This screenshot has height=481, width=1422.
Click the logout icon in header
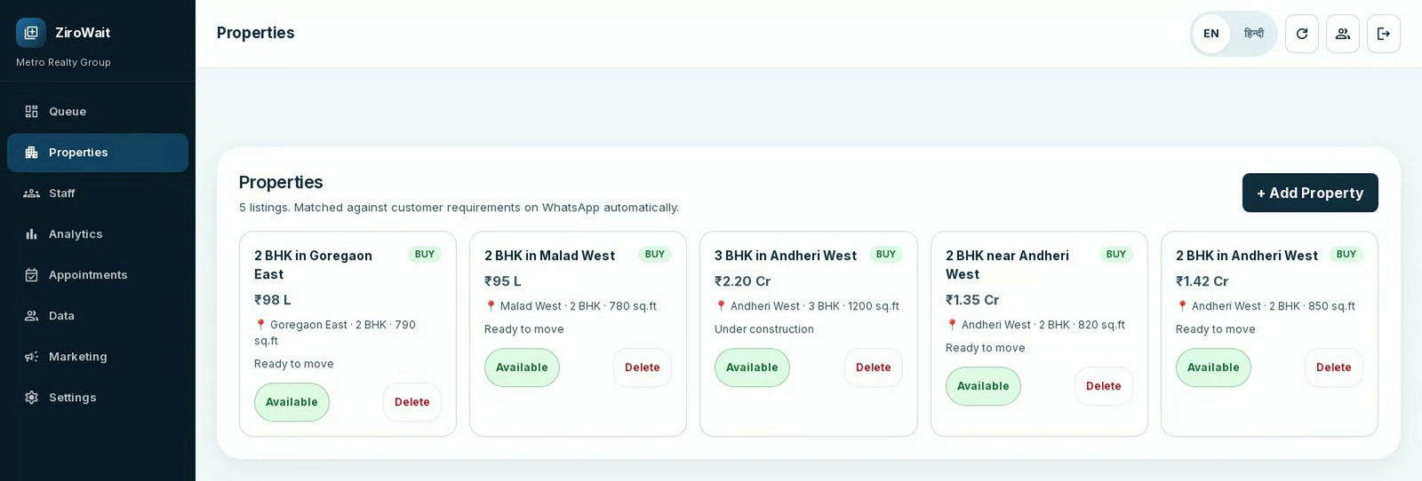1384,34
